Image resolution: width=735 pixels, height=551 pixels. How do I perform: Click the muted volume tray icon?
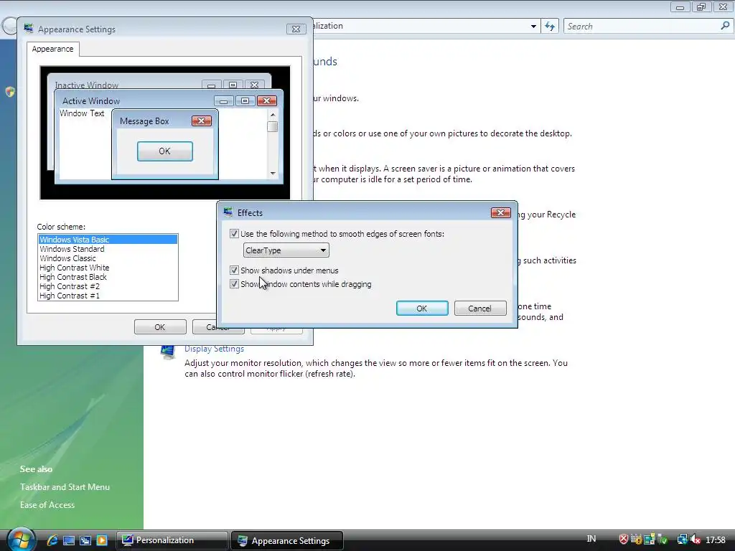(x=695, y=540)
